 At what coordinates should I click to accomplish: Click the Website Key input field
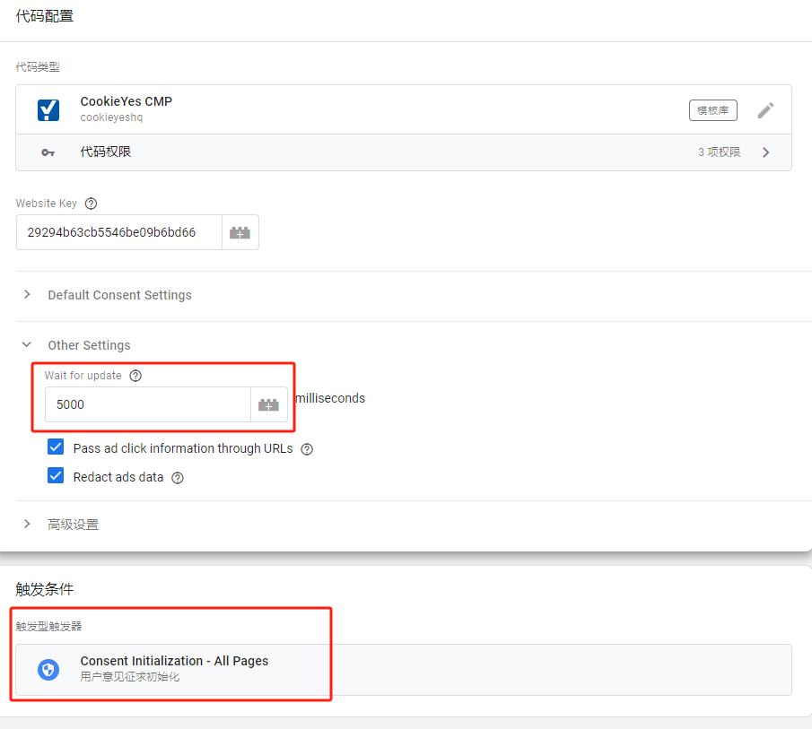pyautogui.click(x=119, y=232)
